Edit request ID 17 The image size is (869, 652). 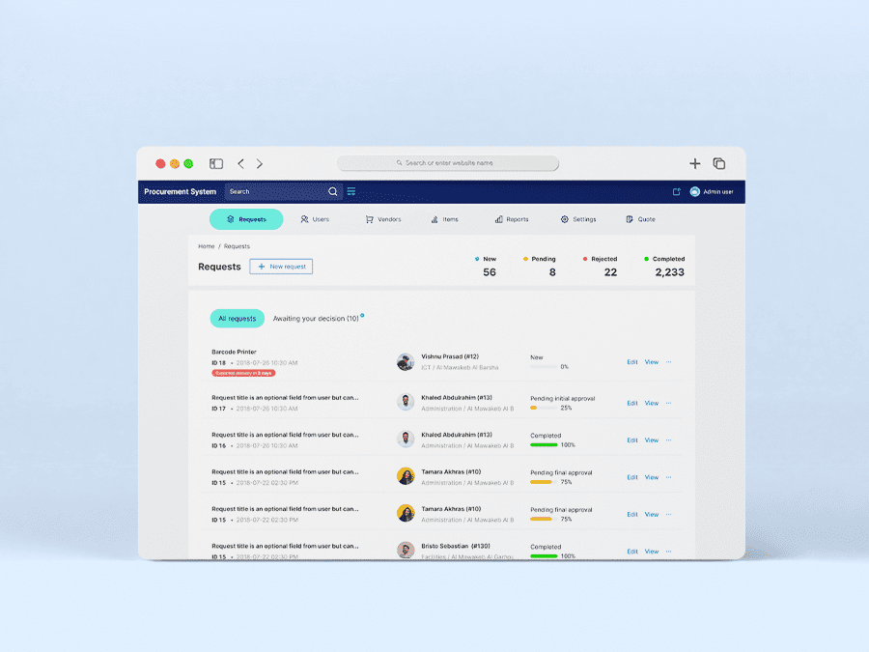632,403
